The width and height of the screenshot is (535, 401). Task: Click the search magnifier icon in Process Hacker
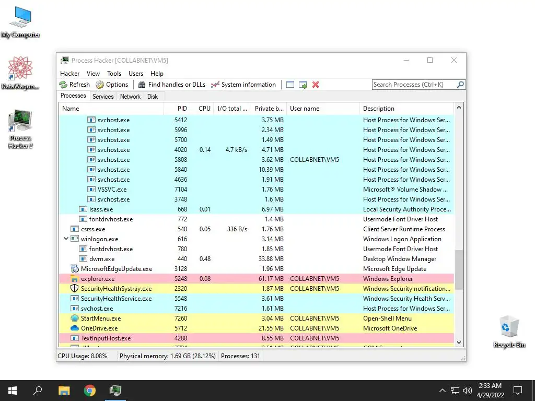pos(460,84)
